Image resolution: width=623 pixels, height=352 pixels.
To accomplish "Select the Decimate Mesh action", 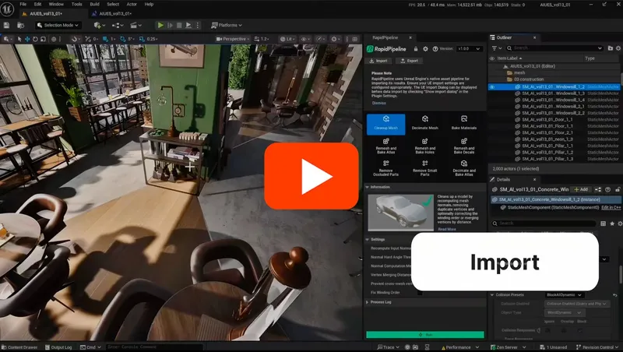I will pyautogui.click(x=424, y=124).
